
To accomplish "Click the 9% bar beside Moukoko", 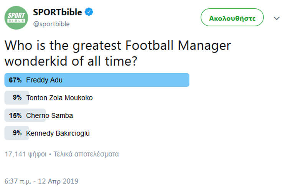I will pos(16,98).
